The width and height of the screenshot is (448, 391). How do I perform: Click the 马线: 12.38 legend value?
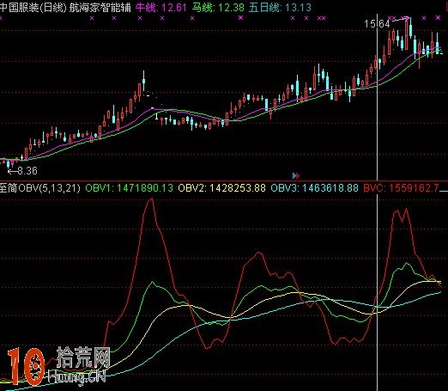pyautogui.click(x=218, y=7)
